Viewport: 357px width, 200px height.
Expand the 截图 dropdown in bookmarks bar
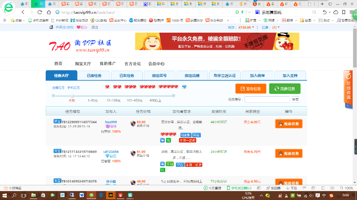[314, 20]
